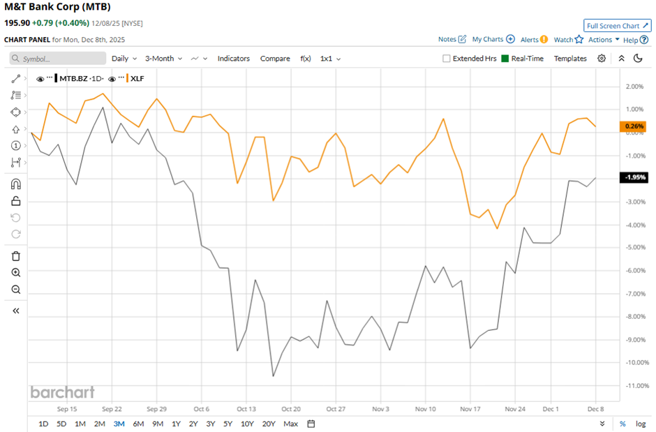
Task: Click the My Charts plus icon
Action: (510, 39)
